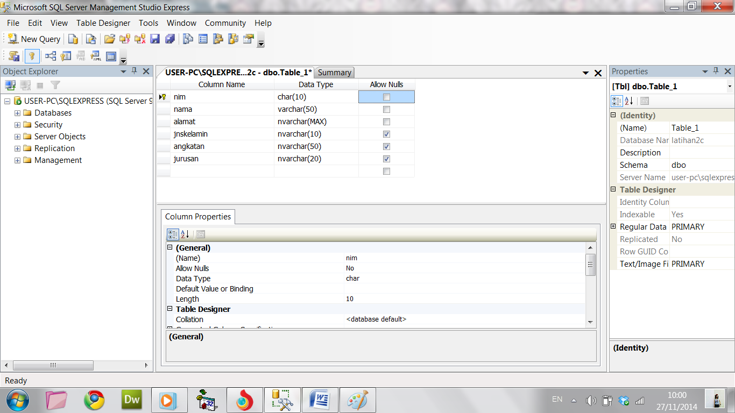This screenshot has height=413, width=735.
Task: Collapse (General) section in Column Properties
Action: click(x=170, y=248)
